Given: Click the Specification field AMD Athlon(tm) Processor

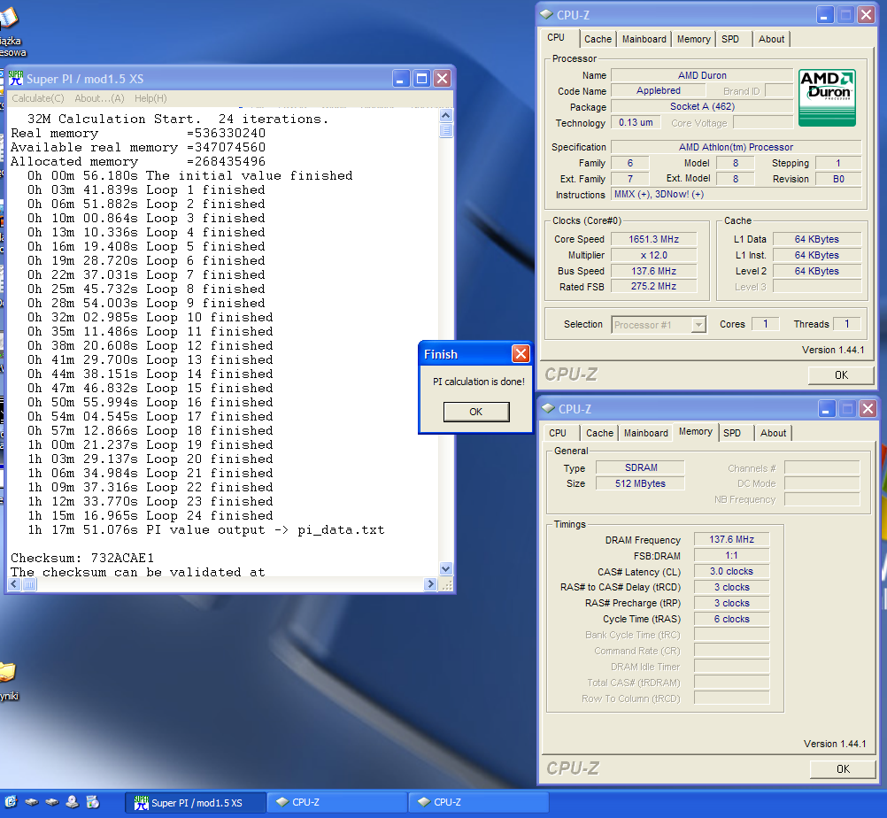Looking at the screenshot, I should tap(736, 147).
